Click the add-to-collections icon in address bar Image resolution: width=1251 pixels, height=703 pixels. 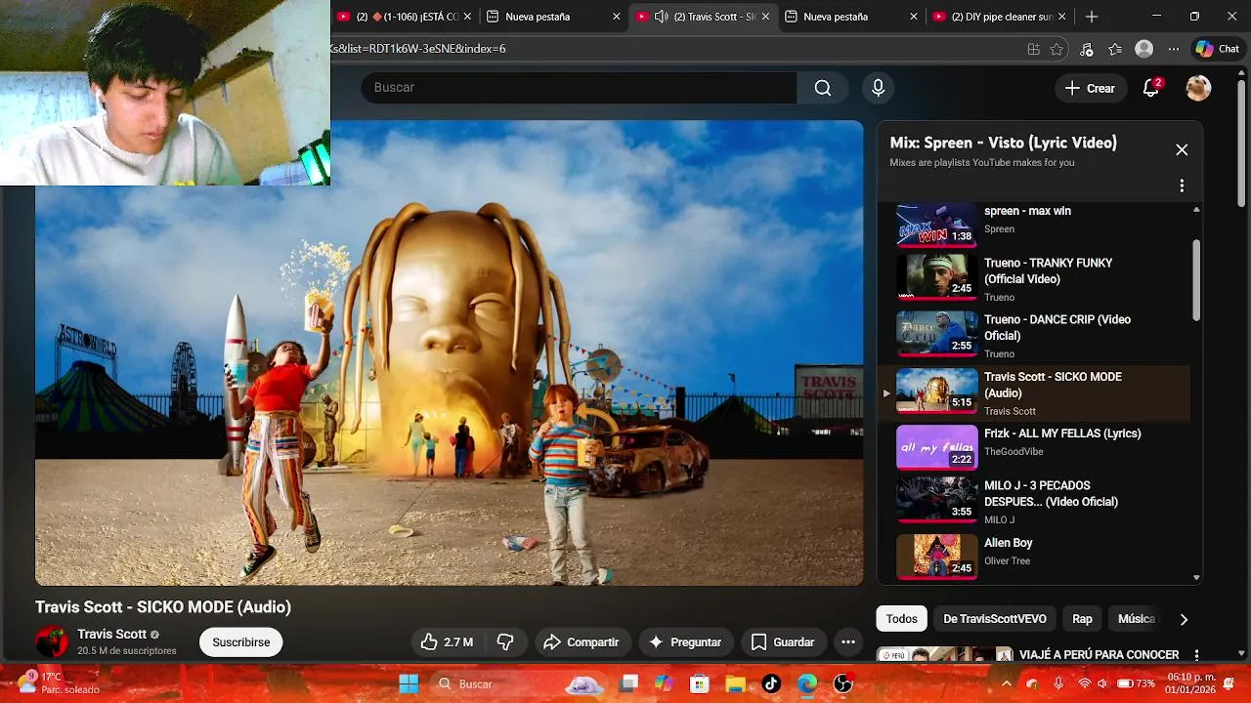coord(1032,49)
